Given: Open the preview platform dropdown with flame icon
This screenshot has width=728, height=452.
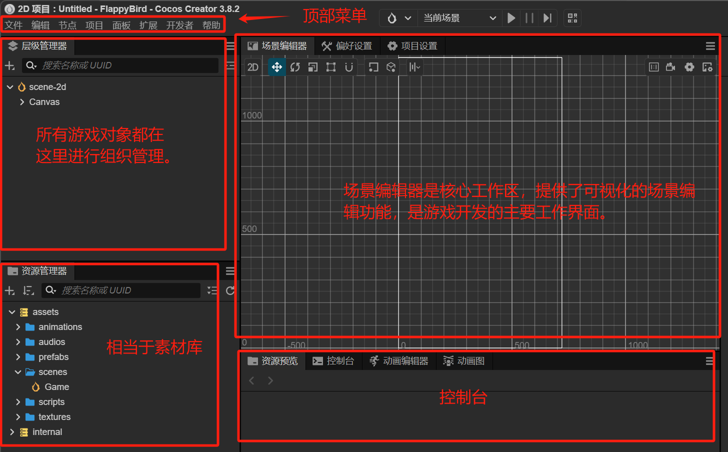Looking at the screenshot, I should [398, 18].
